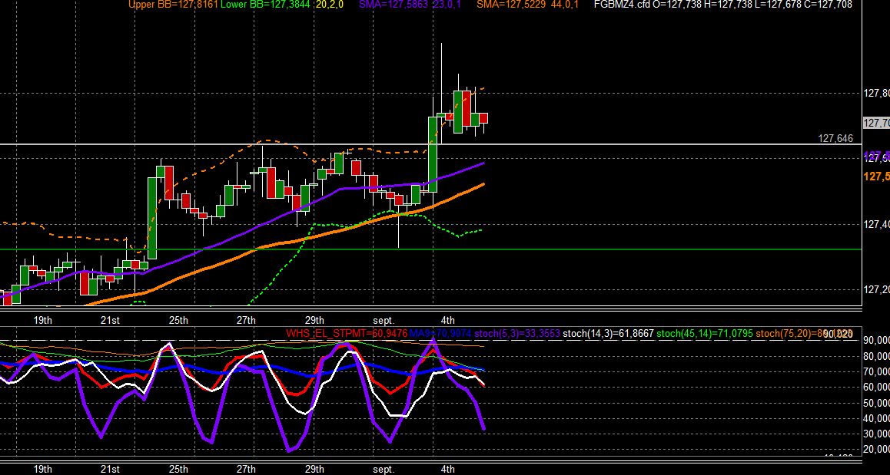Click the '60,000' oscillator axis label
This screenshot has height=475, width=890.
[x=876, y=388]
